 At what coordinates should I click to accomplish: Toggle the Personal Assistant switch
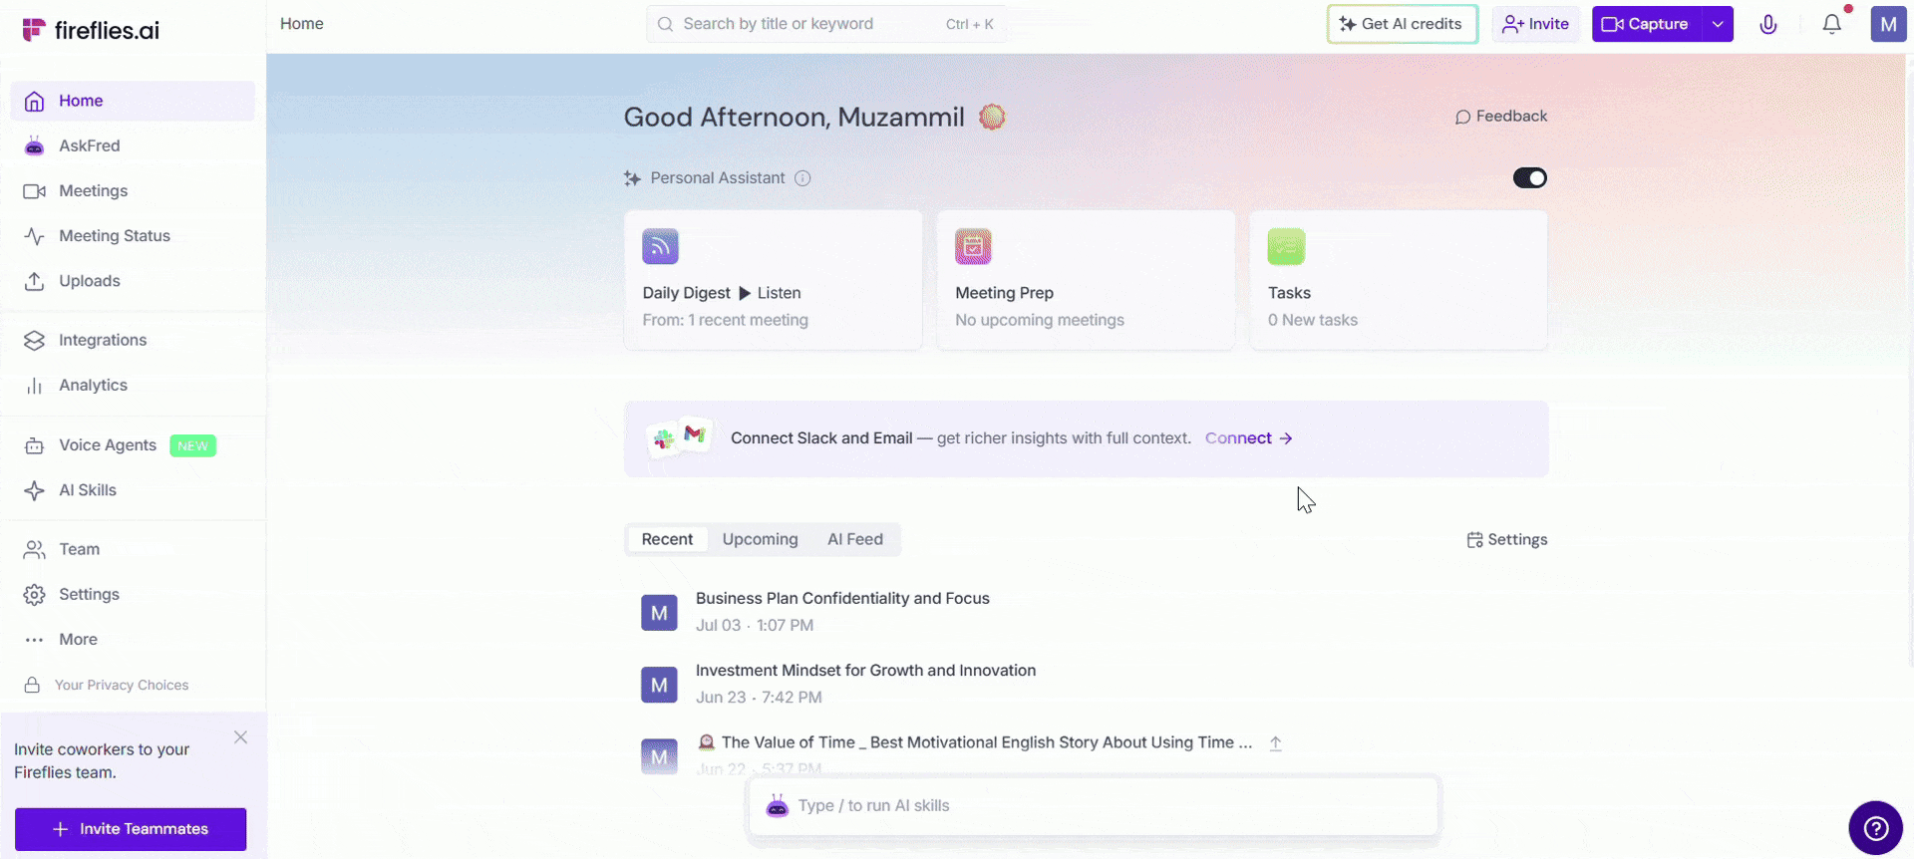click(1530, 177)
